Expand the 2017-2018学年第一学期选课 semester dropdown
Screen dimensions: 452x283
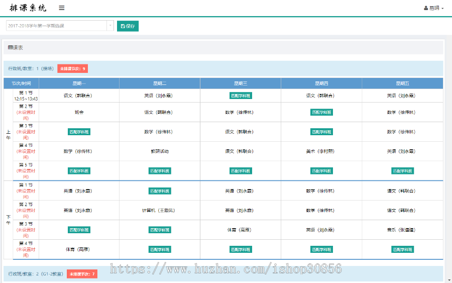coord(56,26)
